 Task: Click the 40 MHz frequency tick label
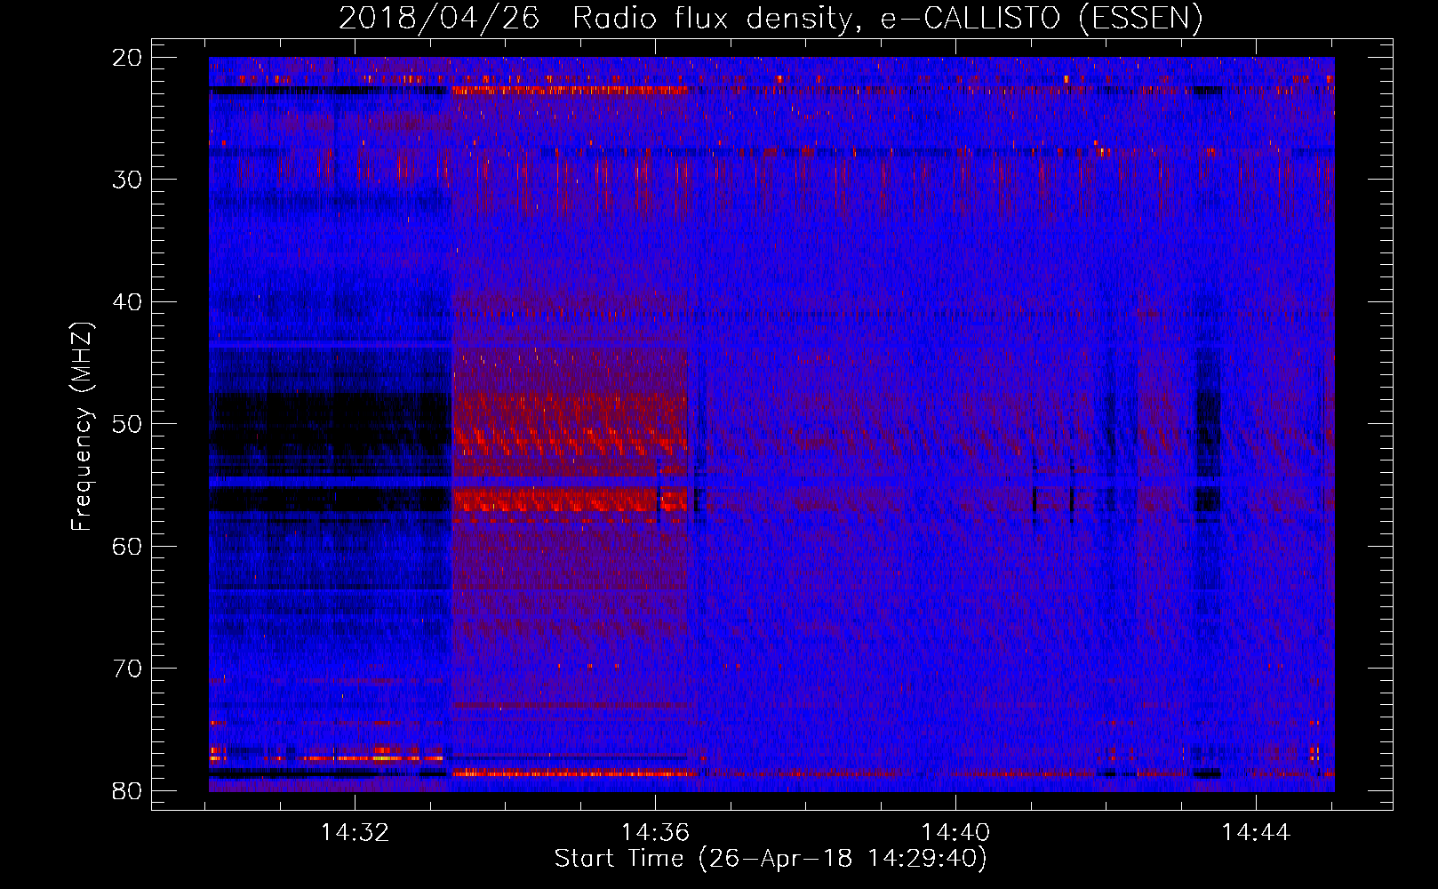point(128,302)
